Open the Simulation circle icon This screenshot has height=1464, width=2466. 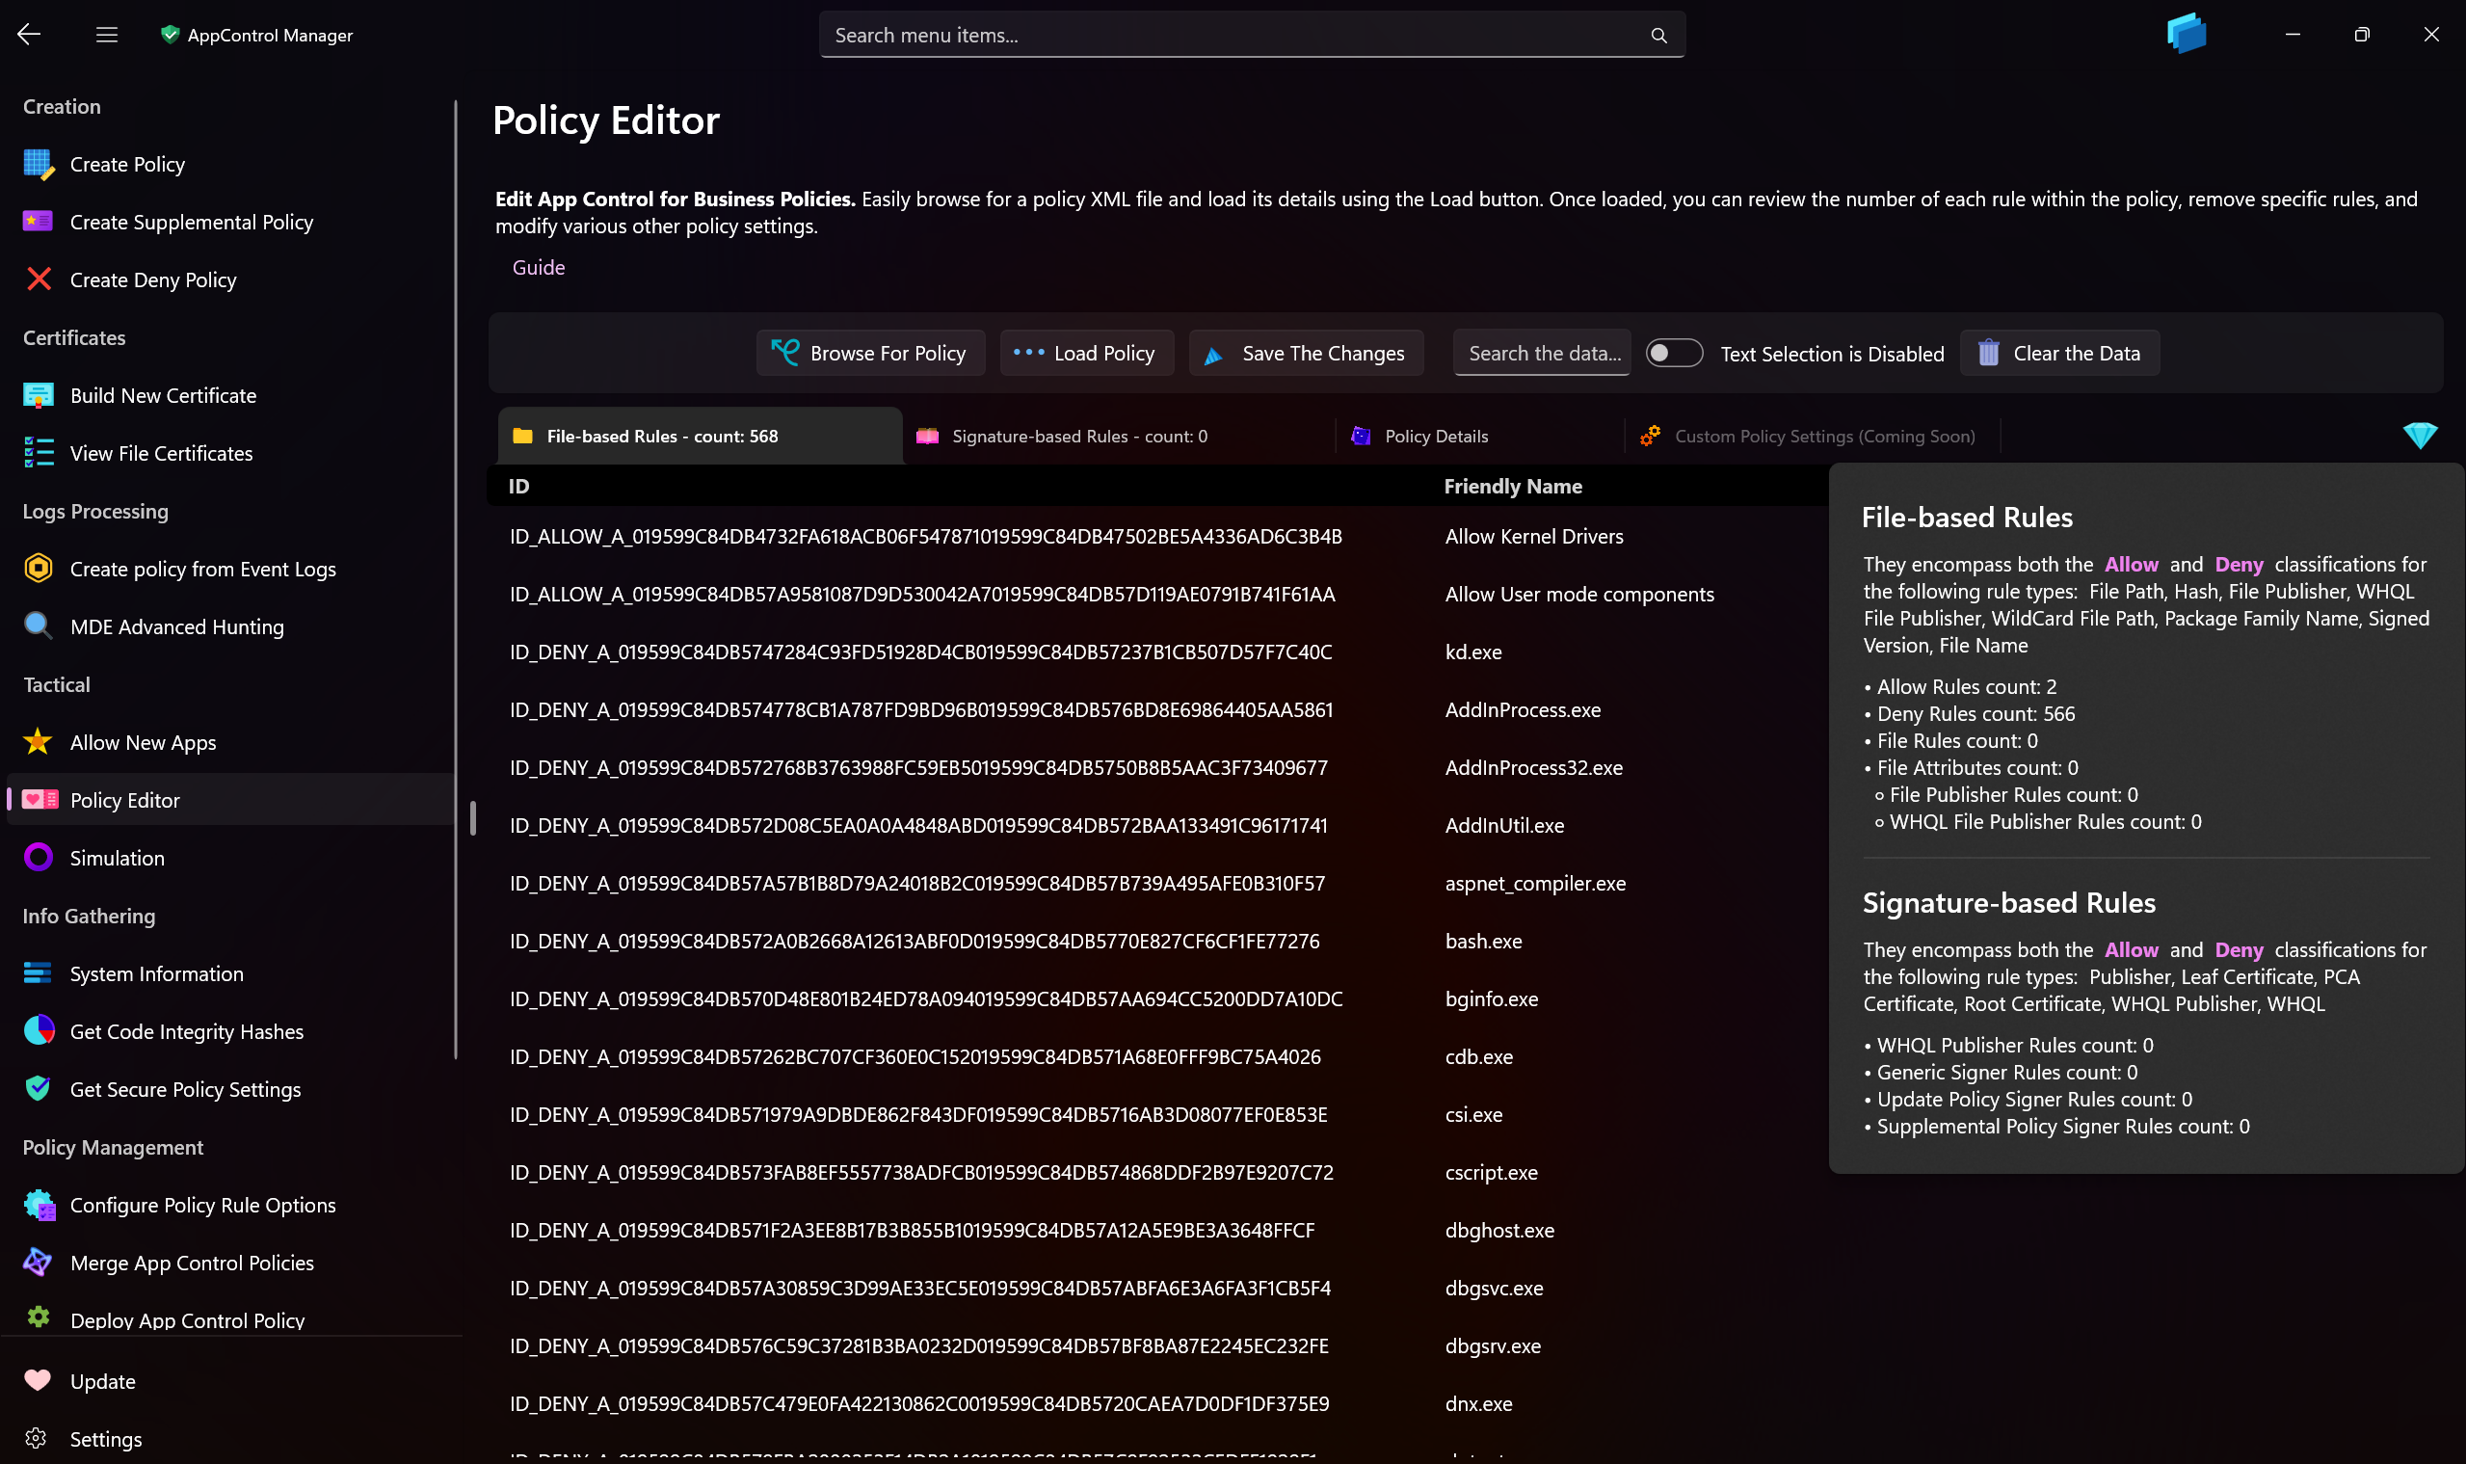pos(39,857)
